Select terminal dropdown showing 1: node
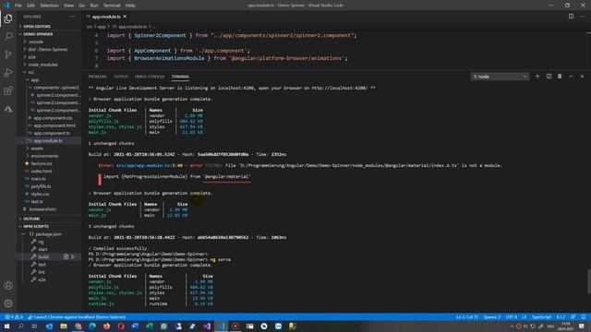The image size is (591, 332). [x=500, y=77]
